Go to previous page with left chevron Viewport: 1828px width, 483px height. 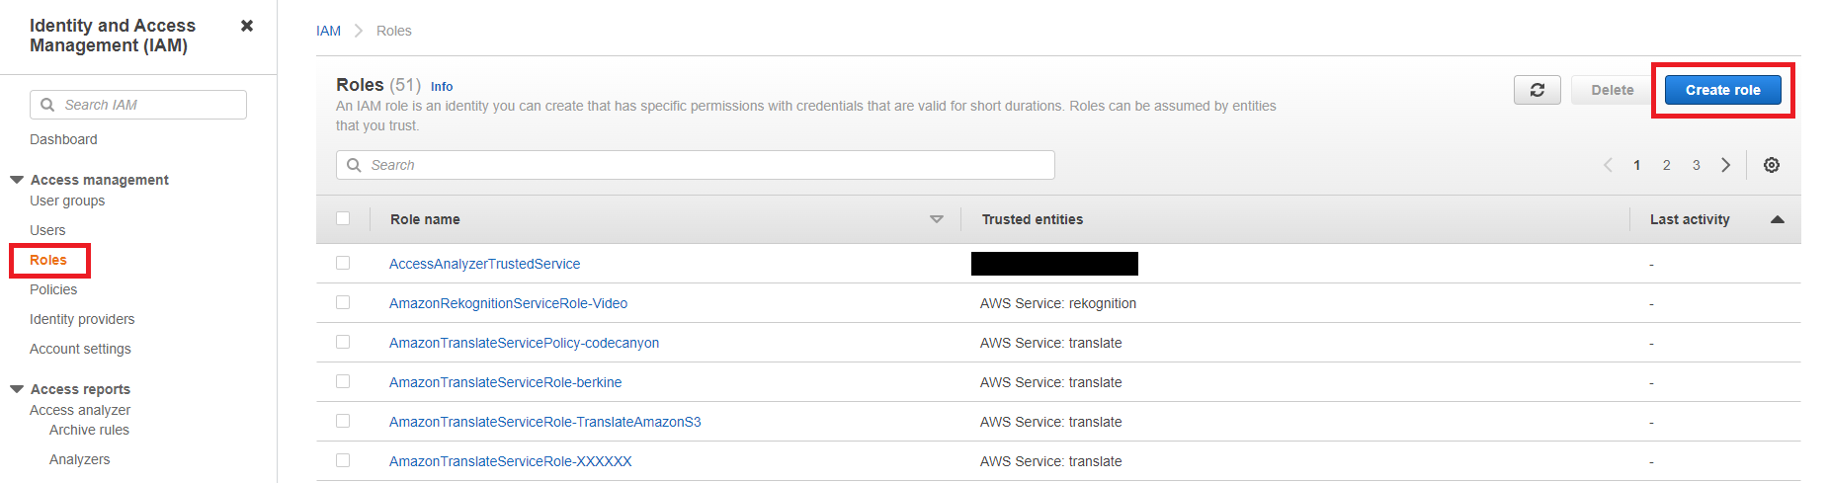coord(1608,165)
